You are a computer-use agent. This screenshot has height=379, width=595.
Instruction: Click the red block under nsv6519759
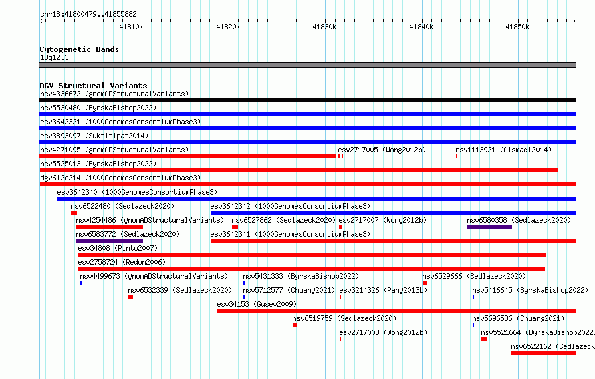tap(295, 325)
